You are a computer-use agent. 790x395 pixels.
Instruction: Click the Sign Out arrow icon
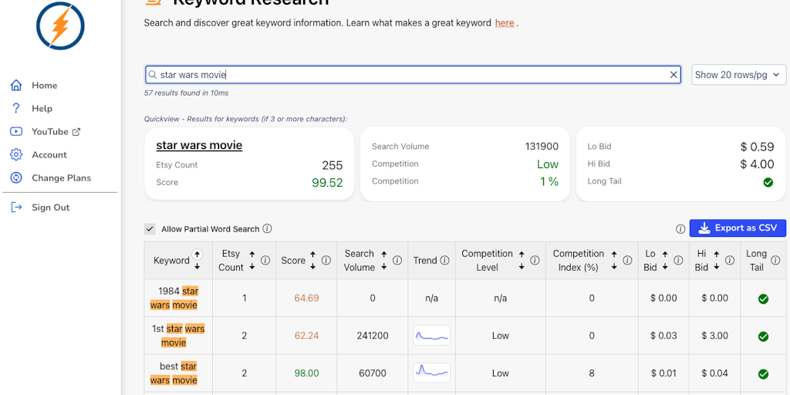(x=17, y=207)
